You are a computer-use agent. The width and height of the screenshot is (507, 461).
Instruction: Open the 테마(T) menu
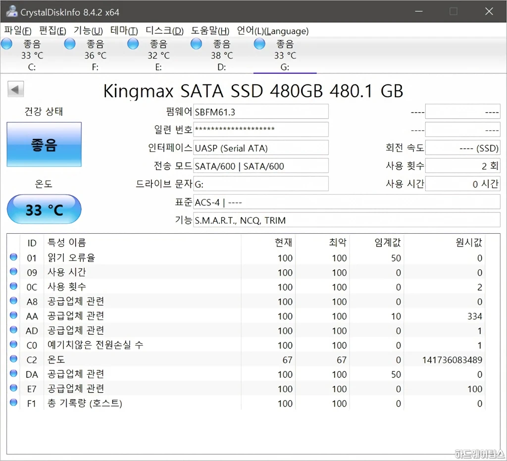pos(124,31)
